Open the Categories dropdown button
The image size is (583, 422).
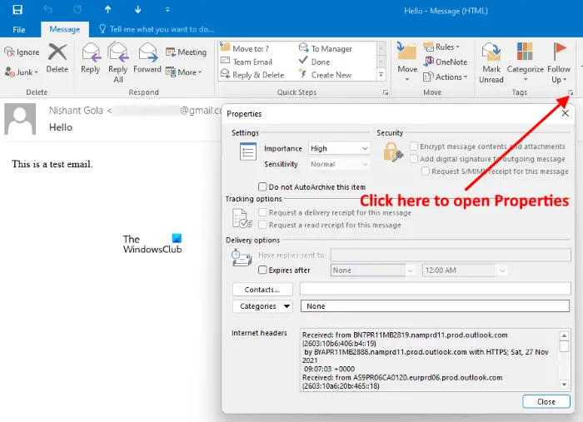coord(262,306)
